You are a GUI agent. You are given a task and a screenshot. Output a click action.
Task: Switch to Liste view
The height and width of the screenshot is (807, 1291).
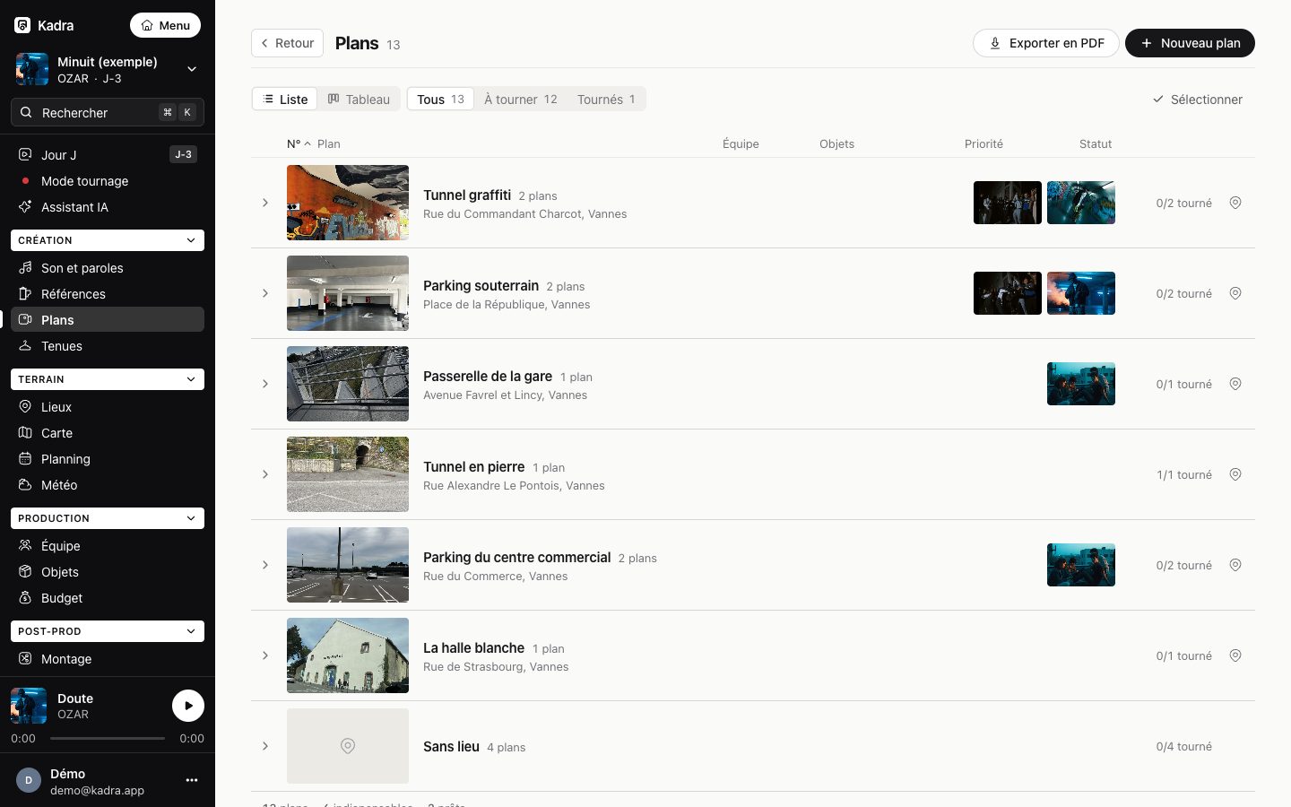pyautogui.click(x=285, y=99)
